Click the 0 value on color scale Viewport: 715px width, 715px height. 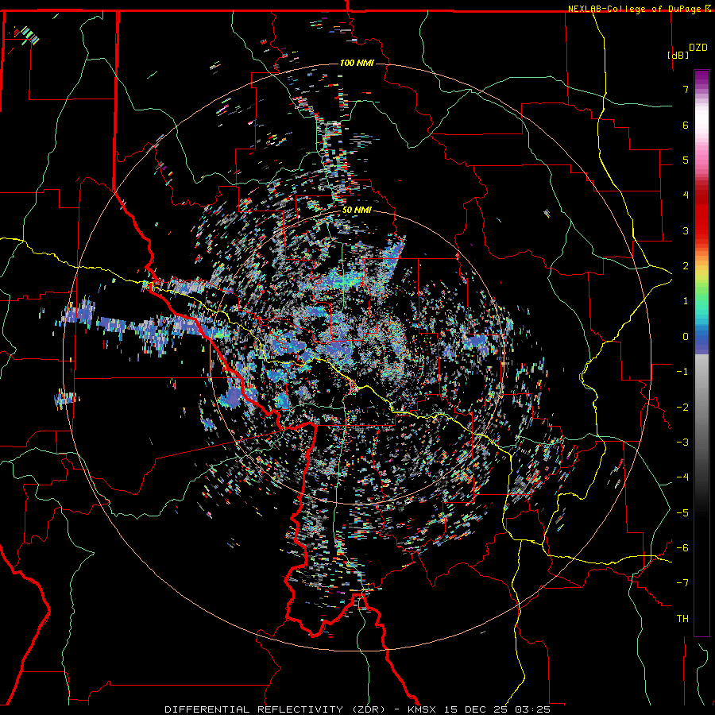(686, 337)
